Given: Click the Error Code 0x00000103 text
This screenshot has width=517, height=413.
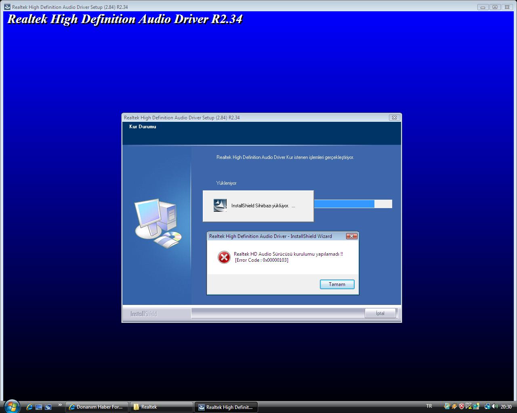Looking at the screenshot, I should click(x=262, y=260).
